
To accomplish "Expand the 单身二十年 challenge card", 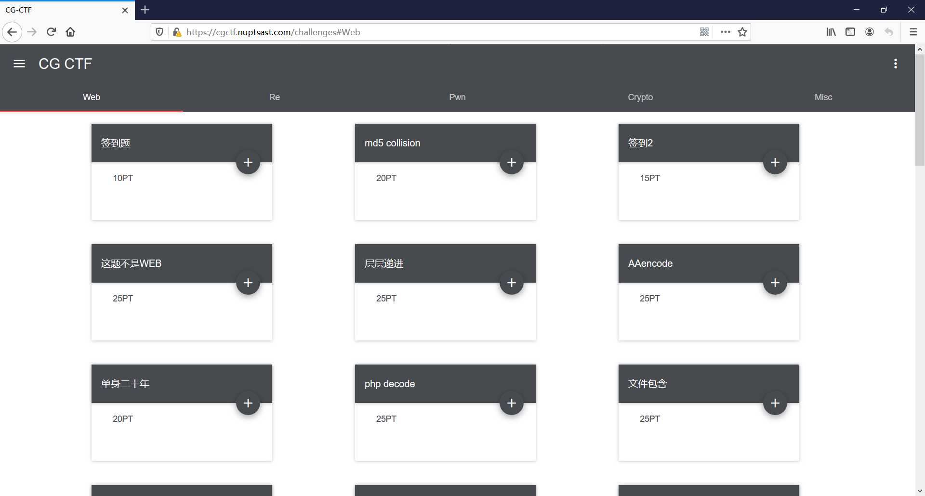I will pyautogui.click(x=248, y=403).
